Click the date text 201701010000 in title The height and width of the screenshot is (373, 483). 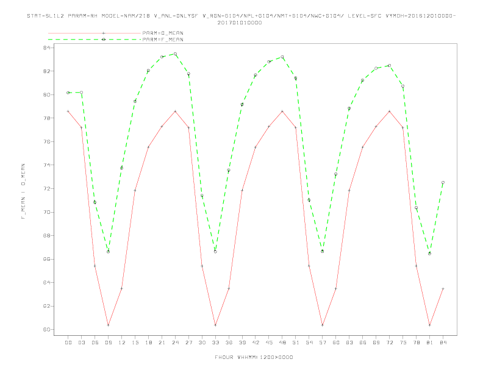pyautogui.click(x=240, y=23)
